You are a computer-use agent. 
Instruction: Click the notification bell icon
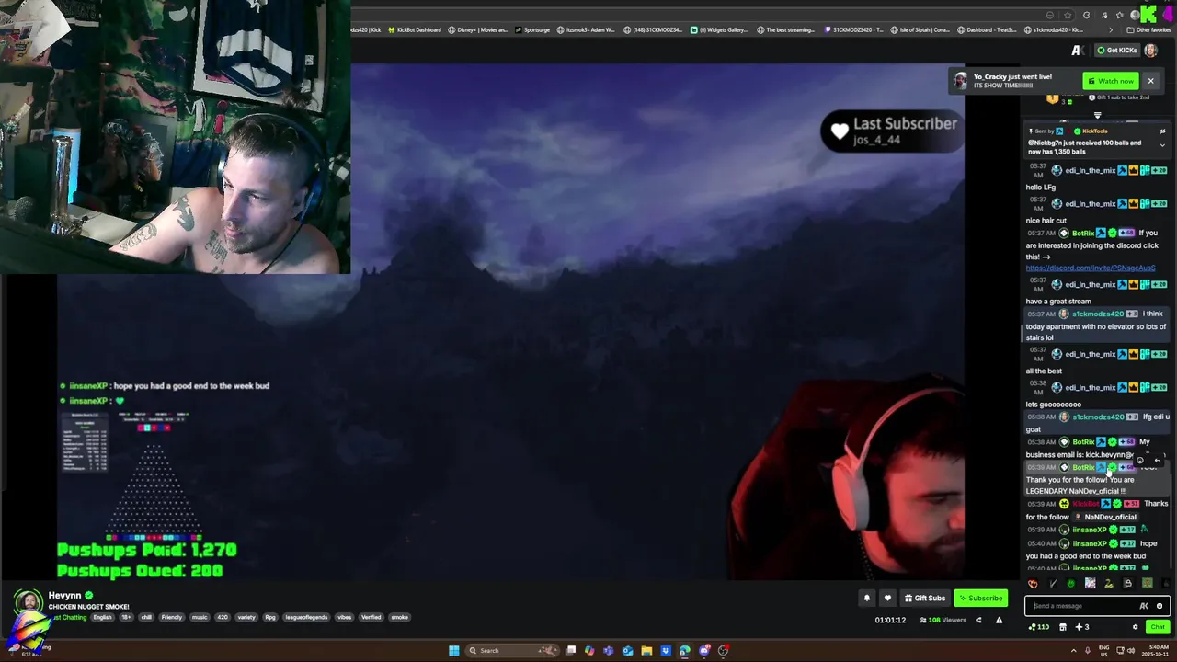866,598
